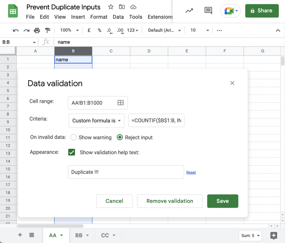Open the BB sheet tab menu arrow
The image size is (285, 243).
[x=87, y=235]
